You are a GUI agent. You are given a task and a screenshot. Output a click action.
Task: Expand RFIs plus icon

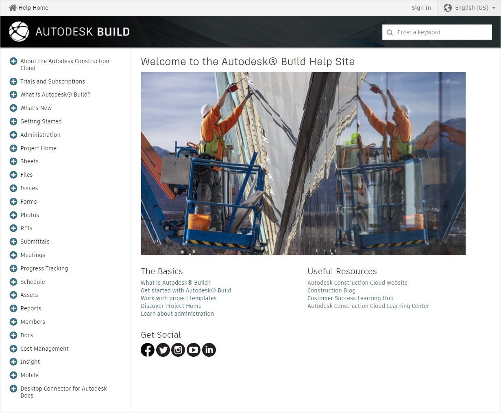[x=13, y=228]
